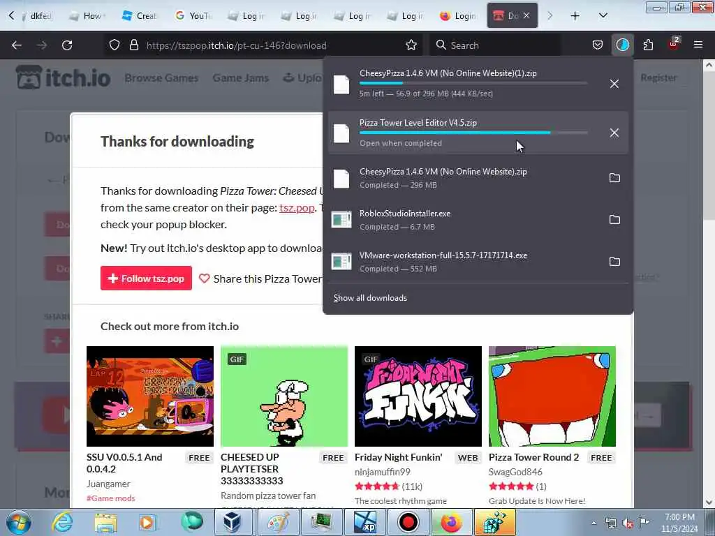Screen dimensions: 715x536
Task: Open Windows Media Player taskbar icon
Action: tap(148, 523)
